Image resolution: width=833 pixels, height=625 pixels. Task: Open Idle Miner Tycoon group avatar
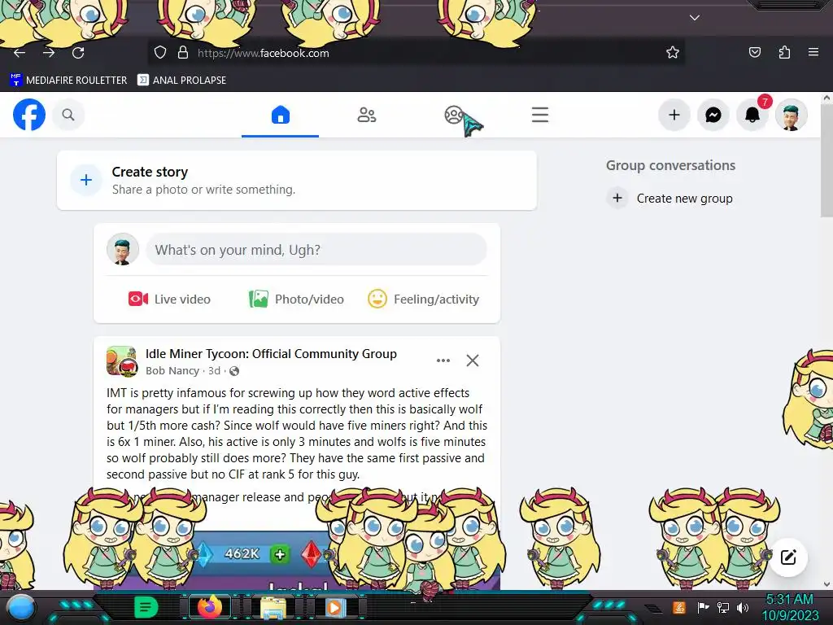point(122,361)
